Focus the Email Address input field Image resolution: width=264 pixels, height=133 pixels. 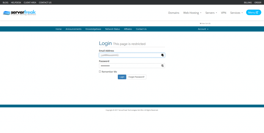(129, 55)
